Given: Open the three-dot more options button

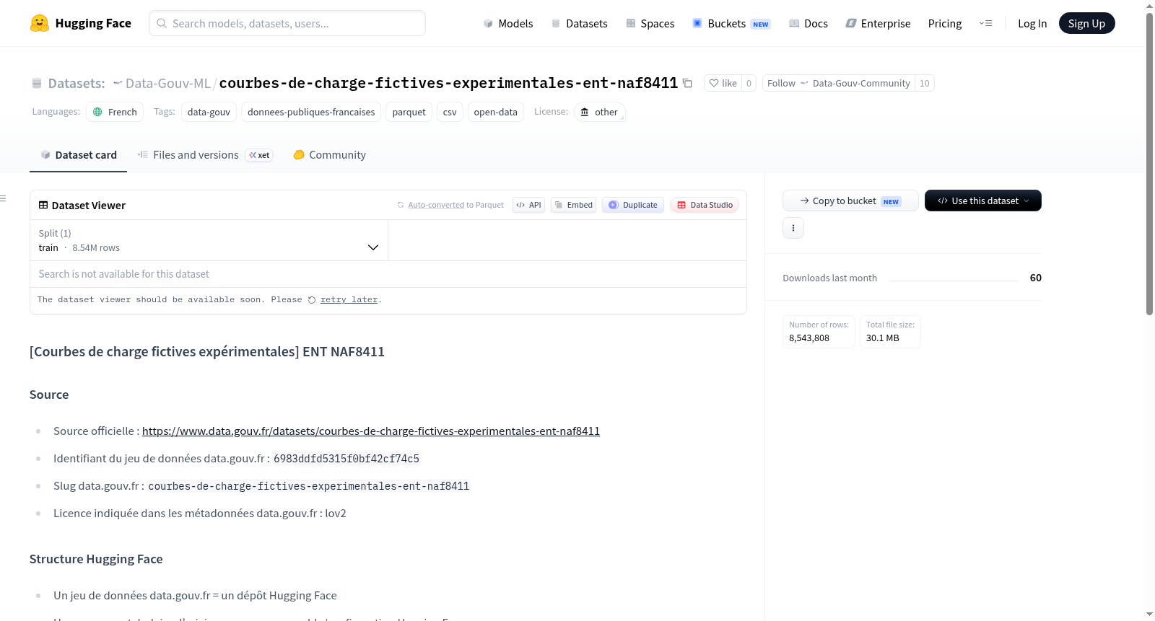Looking at the screenshot, I should point(793,228).
